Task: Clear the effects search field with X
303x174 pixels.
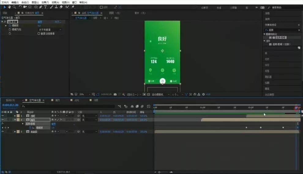Action: [299, 30]
